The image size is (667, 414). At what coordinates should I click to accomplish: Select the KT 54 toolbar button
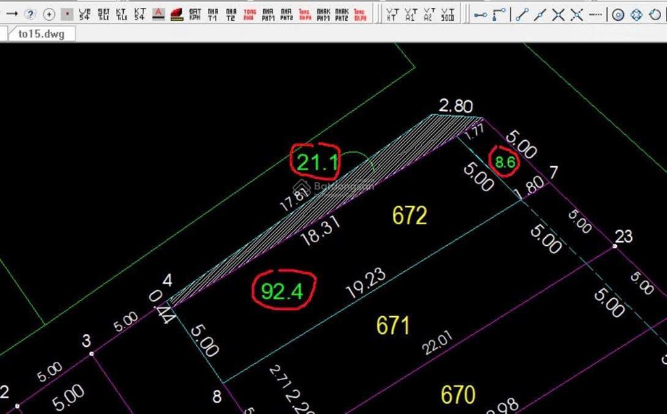coord(139,14)
